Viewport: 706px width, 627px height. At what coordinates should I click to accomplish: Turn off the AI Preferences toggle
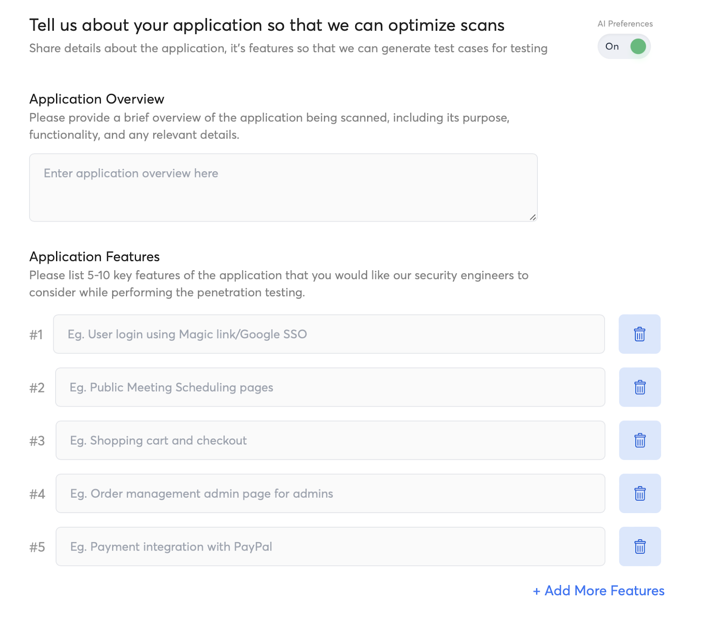point(624,46)
